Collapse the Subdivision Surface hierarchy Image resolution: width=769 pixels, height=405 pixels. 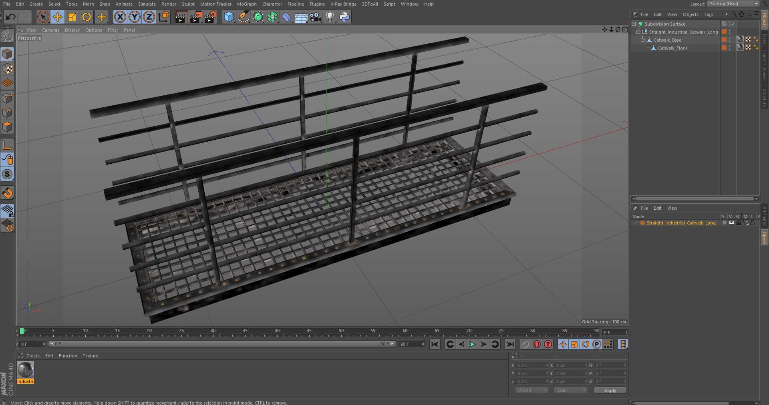[x=634, y=24]
